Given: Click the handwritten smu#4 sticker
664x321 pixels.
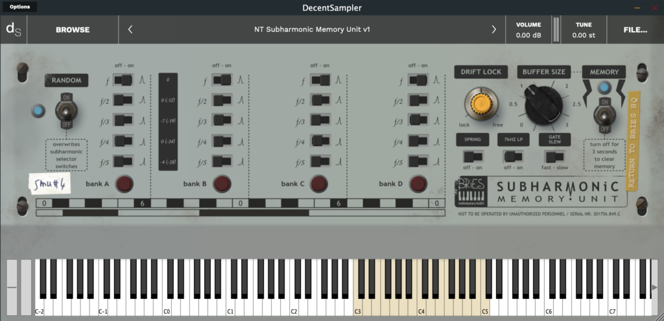Looking at the screenshot, I should point(50,185).
